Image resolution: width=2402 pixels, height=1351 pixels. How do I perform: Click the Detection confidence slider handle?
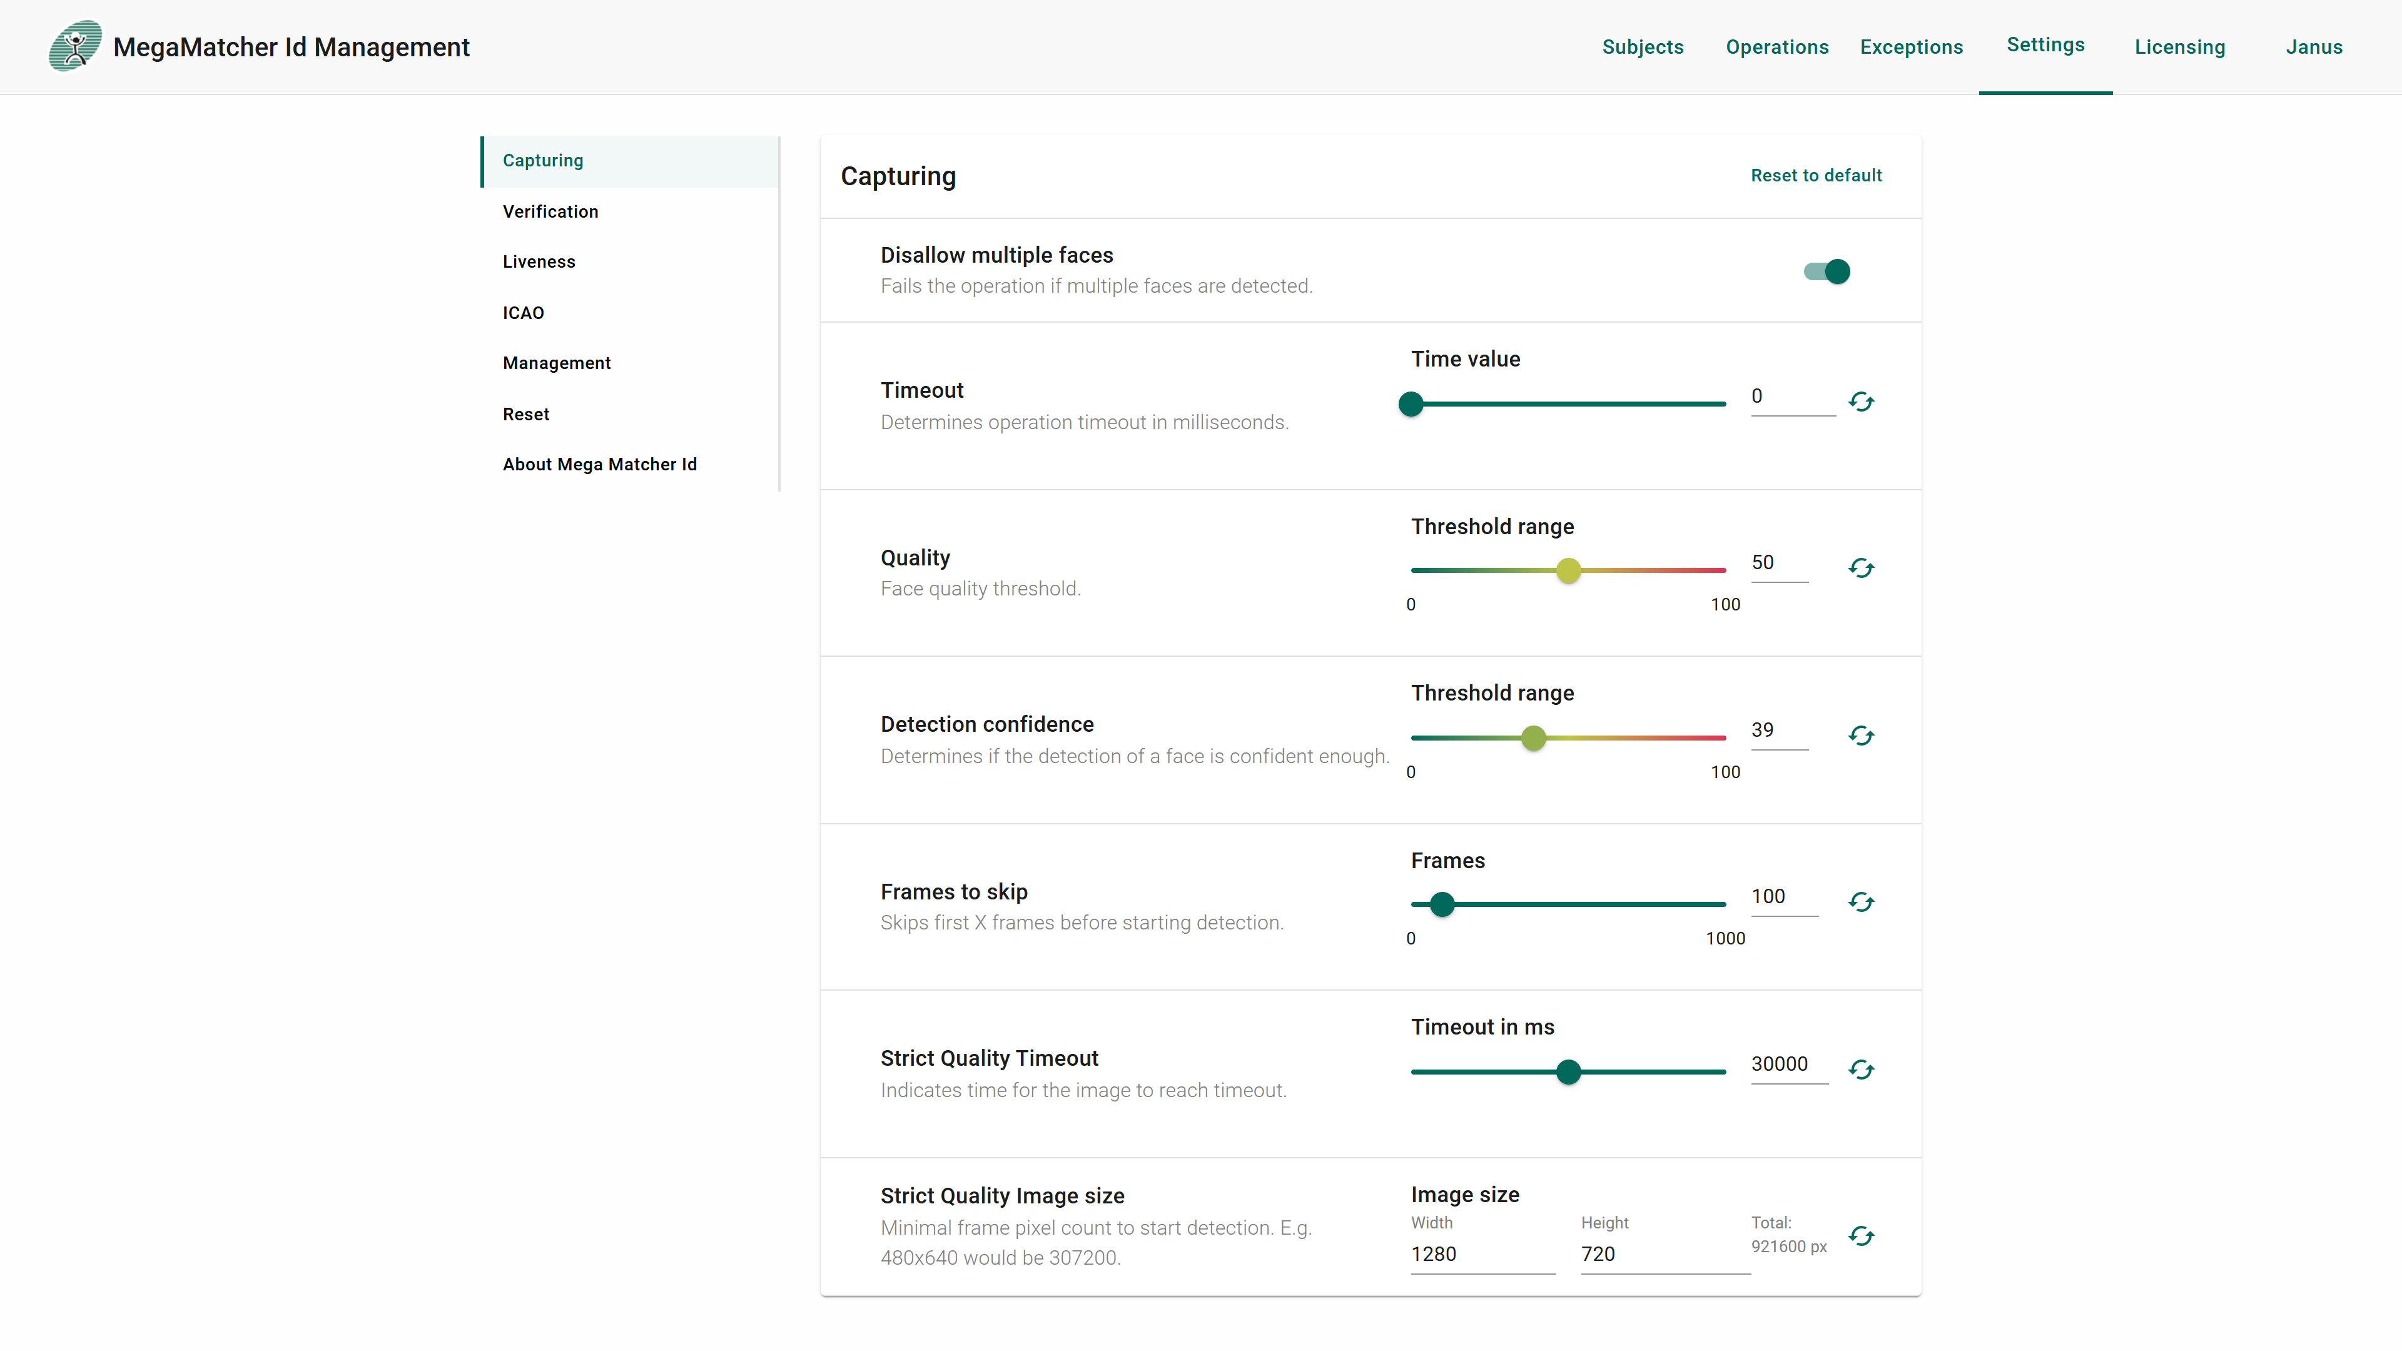(1533, 739)
